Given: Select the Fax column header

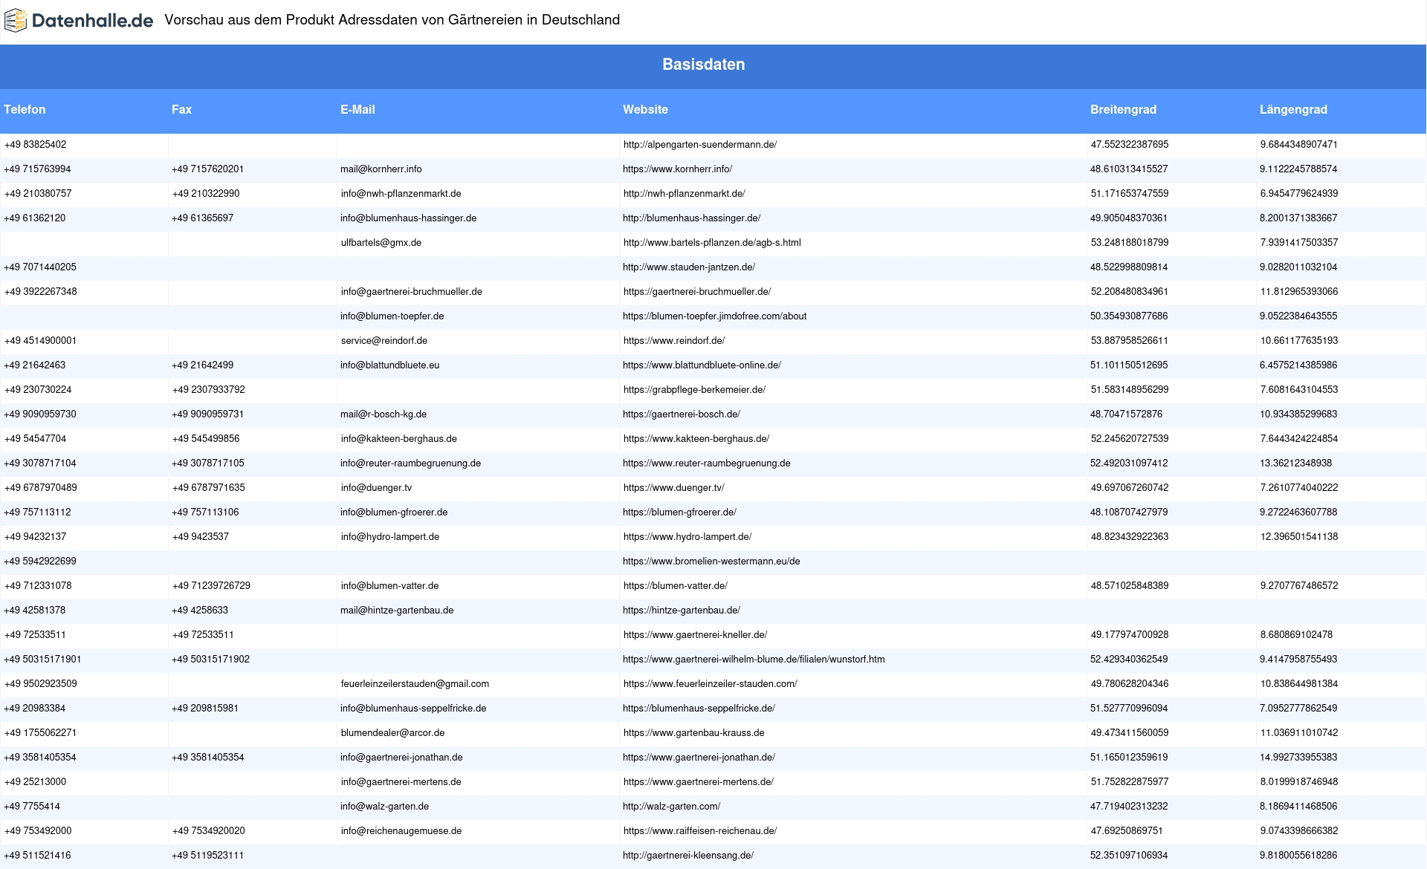Looking at the screenshot, I should point(181,109).
